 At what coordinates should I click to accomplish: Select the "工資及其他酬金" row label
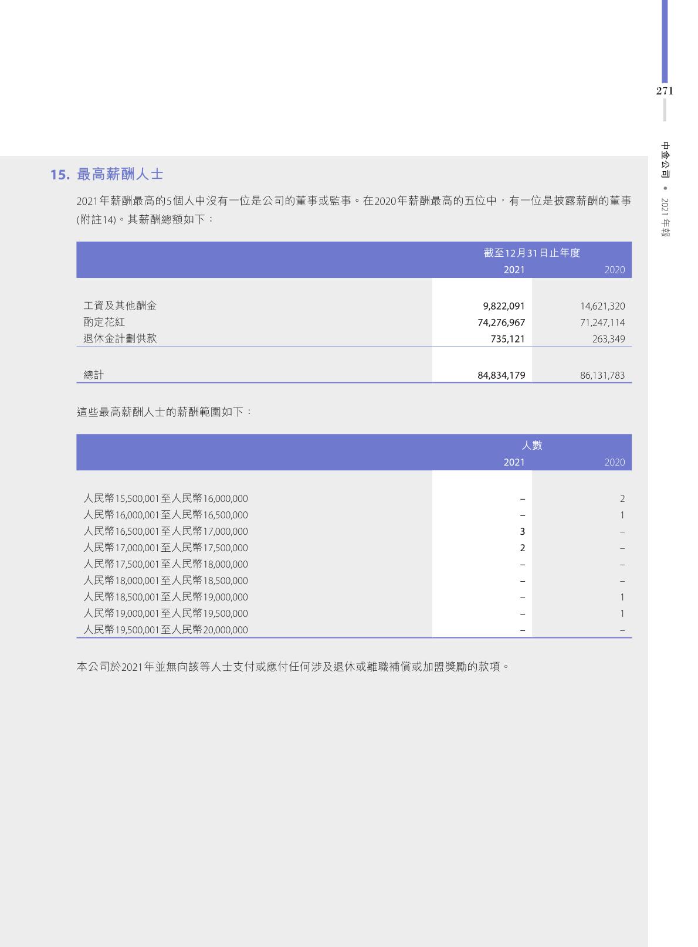tap(120, 306)
